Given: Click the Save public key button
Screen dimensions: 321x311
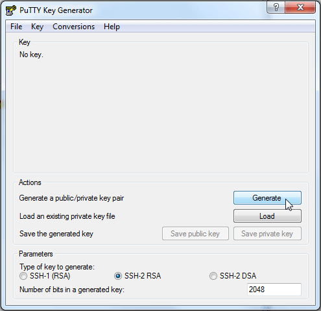Looking at the screenshot, I should click(x=195, y=234).
